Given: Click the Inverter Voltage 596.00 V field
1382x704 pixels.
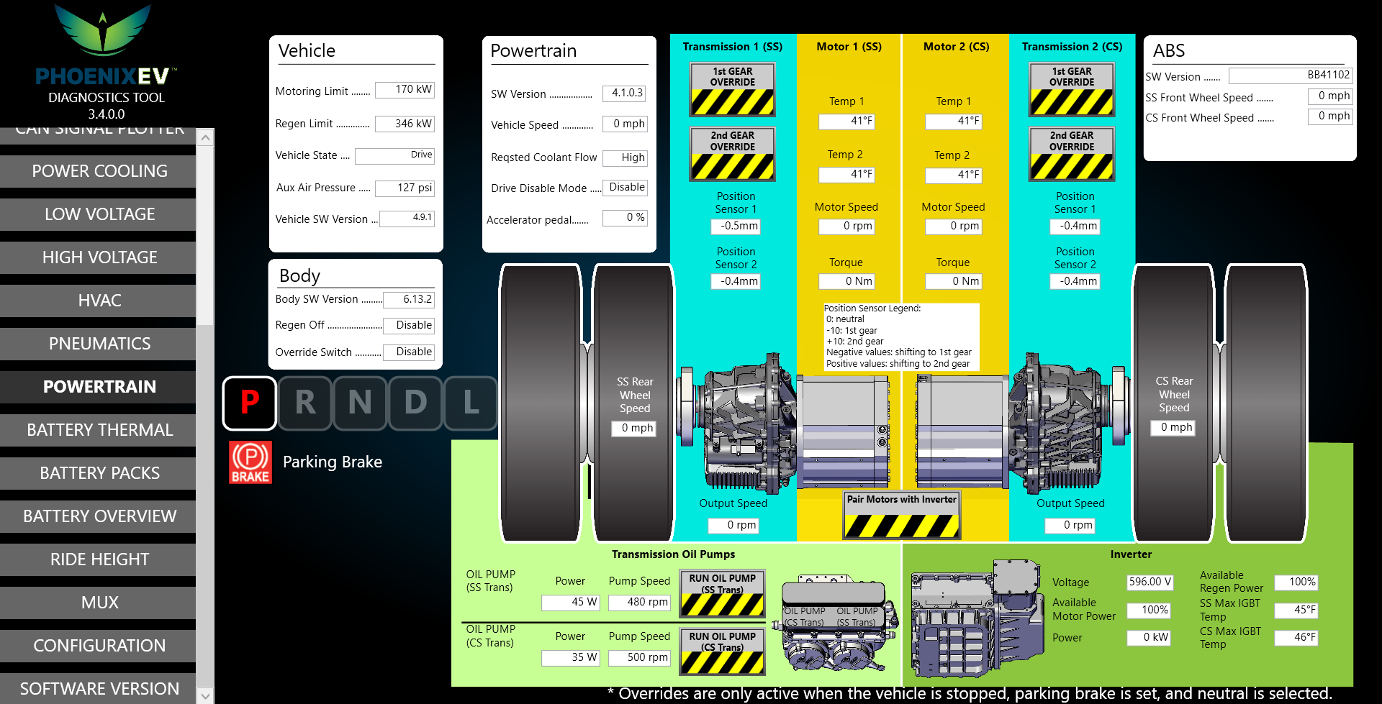Looking at the screenshot, I should coord(1150,582).
